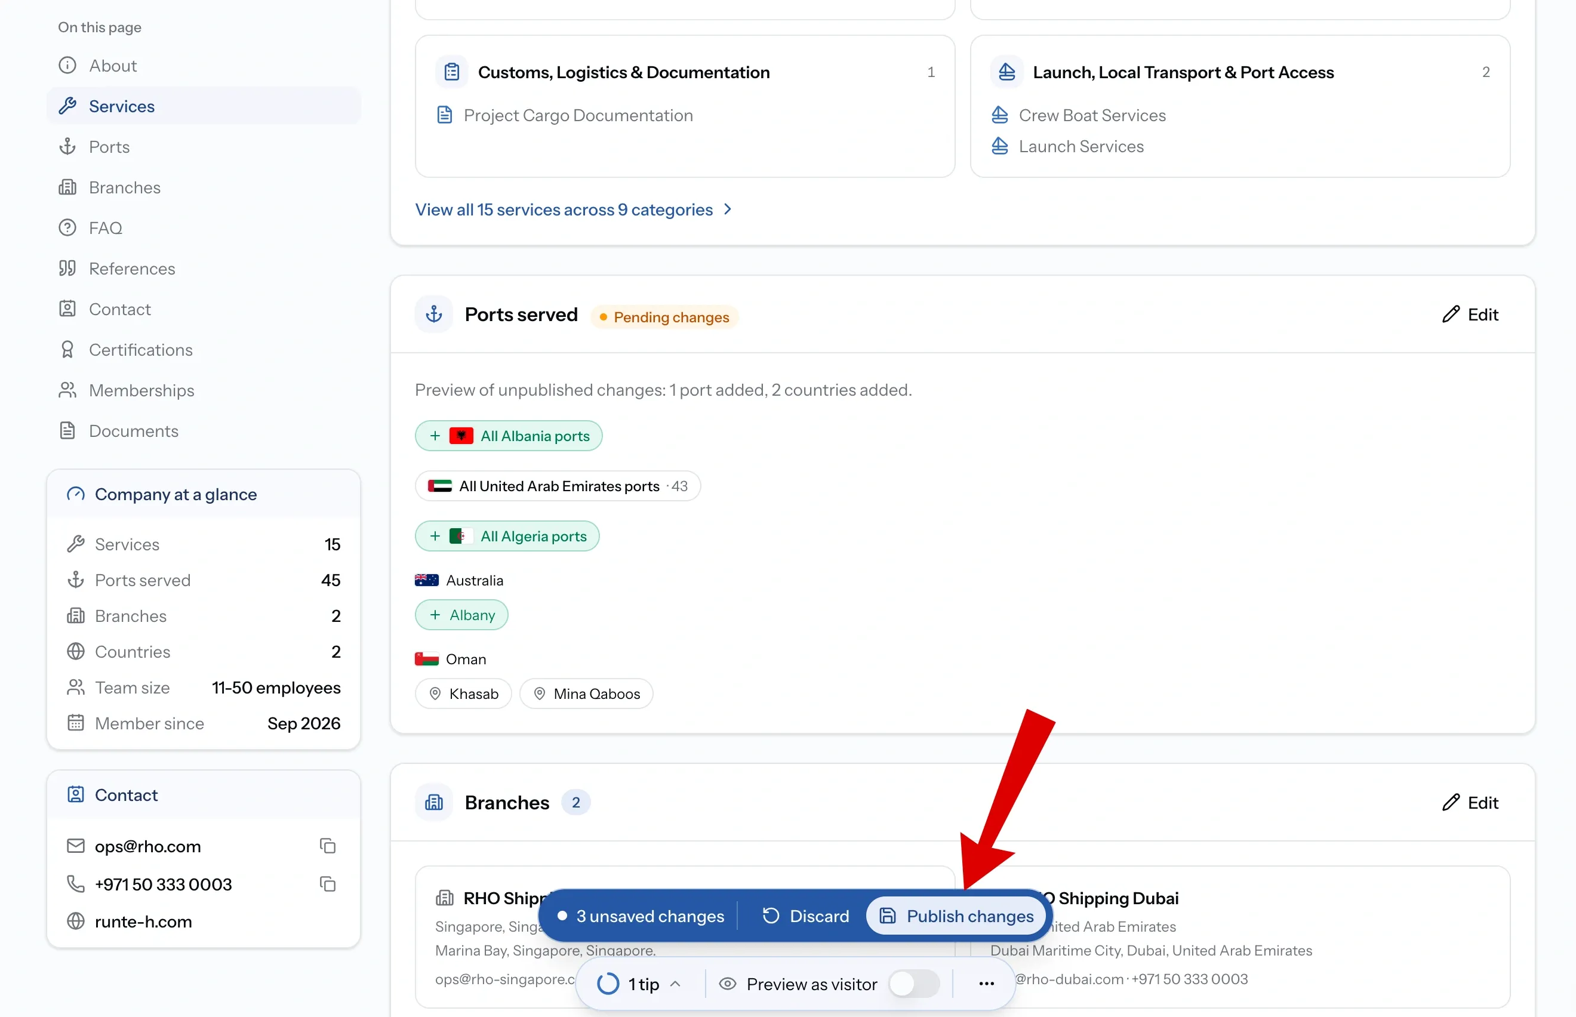
Task: Copy the ops@rho.com email address
Action: click(x=328, y=846)
